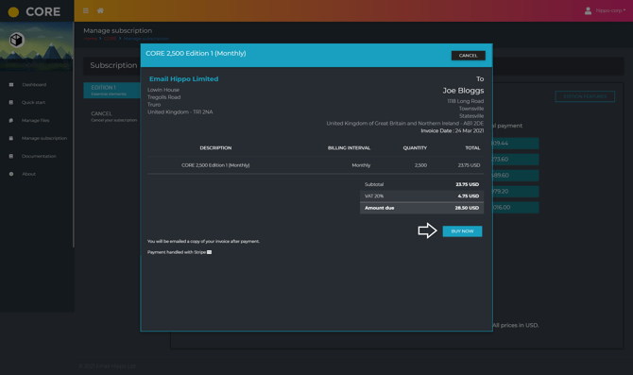Go to home via house icon
This screenshot has height=375, width=633.
[100, 11]
